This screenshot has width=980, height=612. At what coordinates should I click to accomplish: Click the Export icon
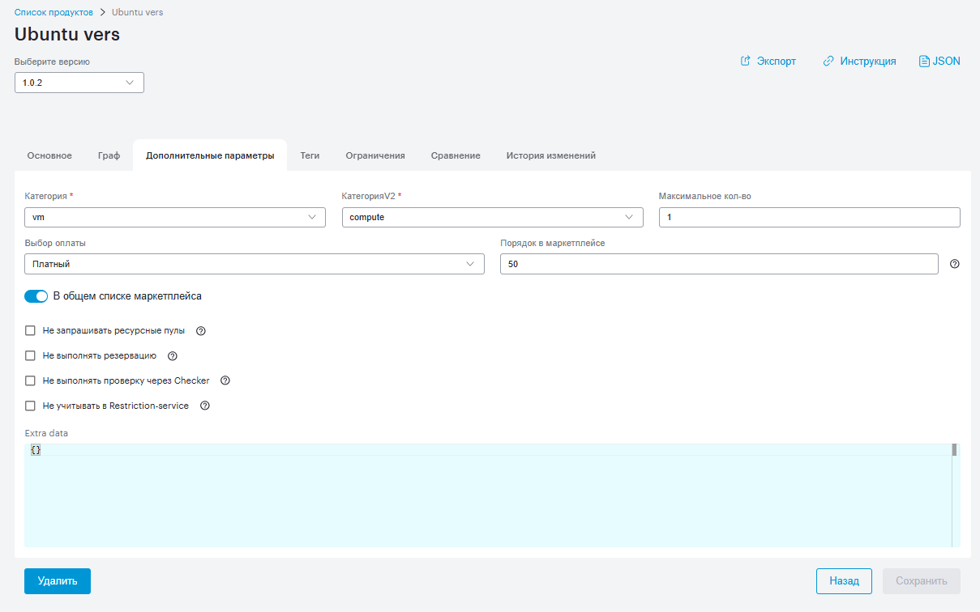(746, 61)
